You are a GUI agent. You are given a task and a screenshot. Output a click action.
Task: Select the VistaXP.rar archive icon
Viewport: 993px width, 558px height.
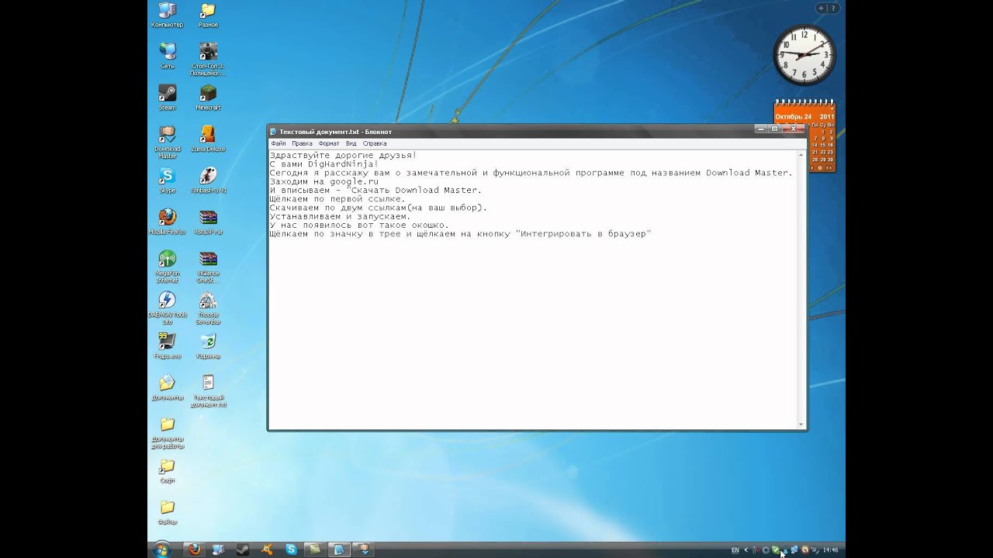208,222
